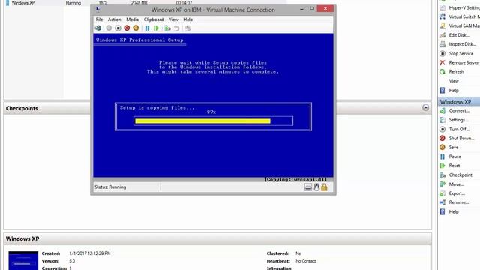Click the Edit Disk icon
The height and width of the screenshot is (270, 480).
(442, 35)
